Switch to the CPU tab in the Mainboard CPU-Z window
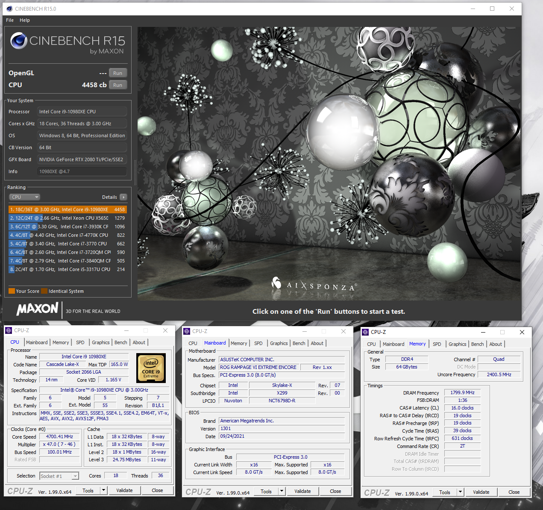This screenshot has width=543, height=510. coord(193,343)
